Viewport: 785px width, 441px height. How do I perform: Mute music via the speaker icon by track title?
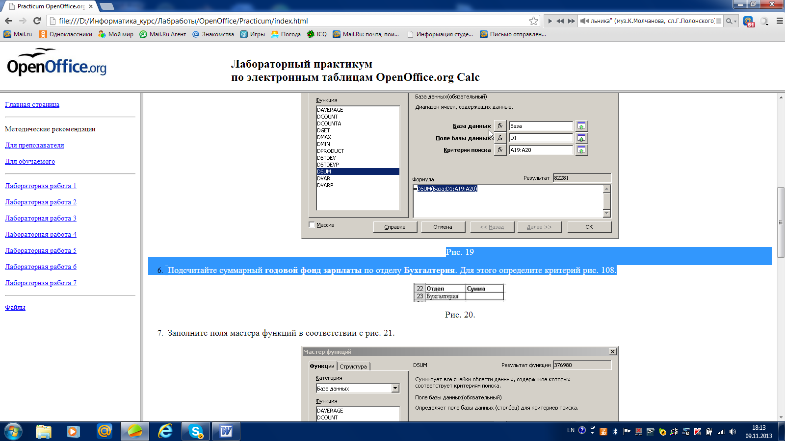[x=584, y=21]
